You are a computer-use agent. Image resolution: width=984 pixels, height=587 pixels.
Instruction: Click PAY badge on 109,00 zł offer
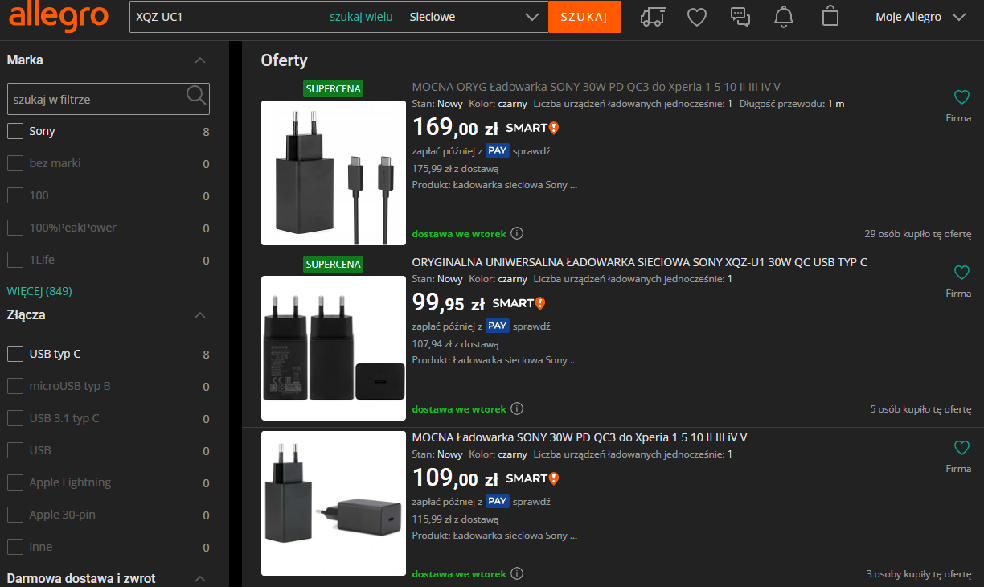(x=498, y=501)
